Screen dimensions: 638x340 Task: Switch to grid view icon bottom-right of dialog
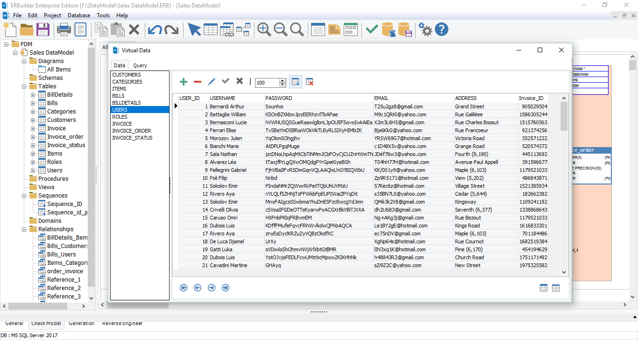544,288
